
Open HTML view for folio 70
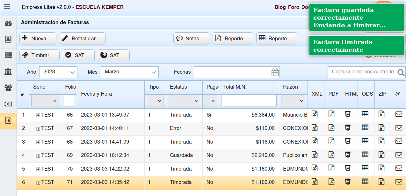348,168
